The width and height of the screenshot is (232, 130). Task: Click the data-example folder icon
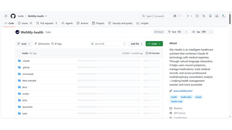19,81
